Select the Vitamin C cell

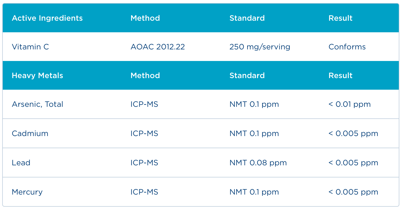pos(30,47)
